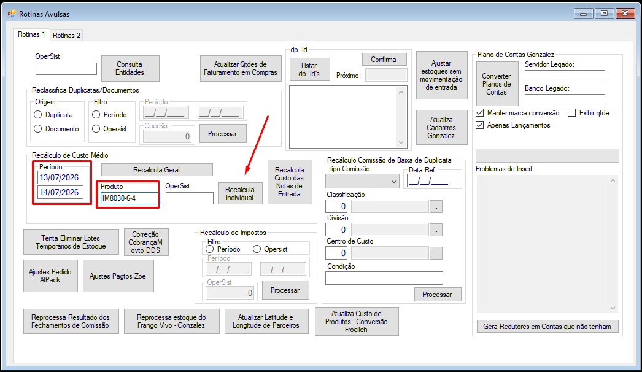The image size is (642, 372).
Task: Open Classificação lookup ellipsis button
Action: click(436, 206)
